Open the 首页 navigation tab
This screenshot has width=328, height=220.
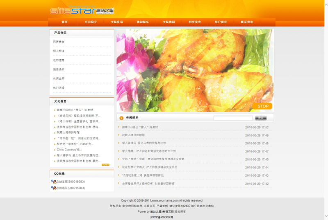click(65, 22)
